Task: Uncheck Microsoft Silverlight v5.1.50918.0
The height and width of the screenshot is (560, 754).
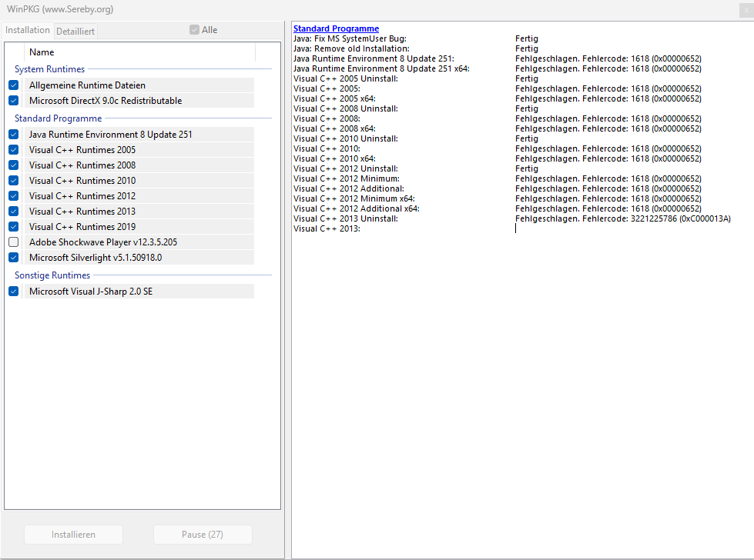Action: point(13,258)
